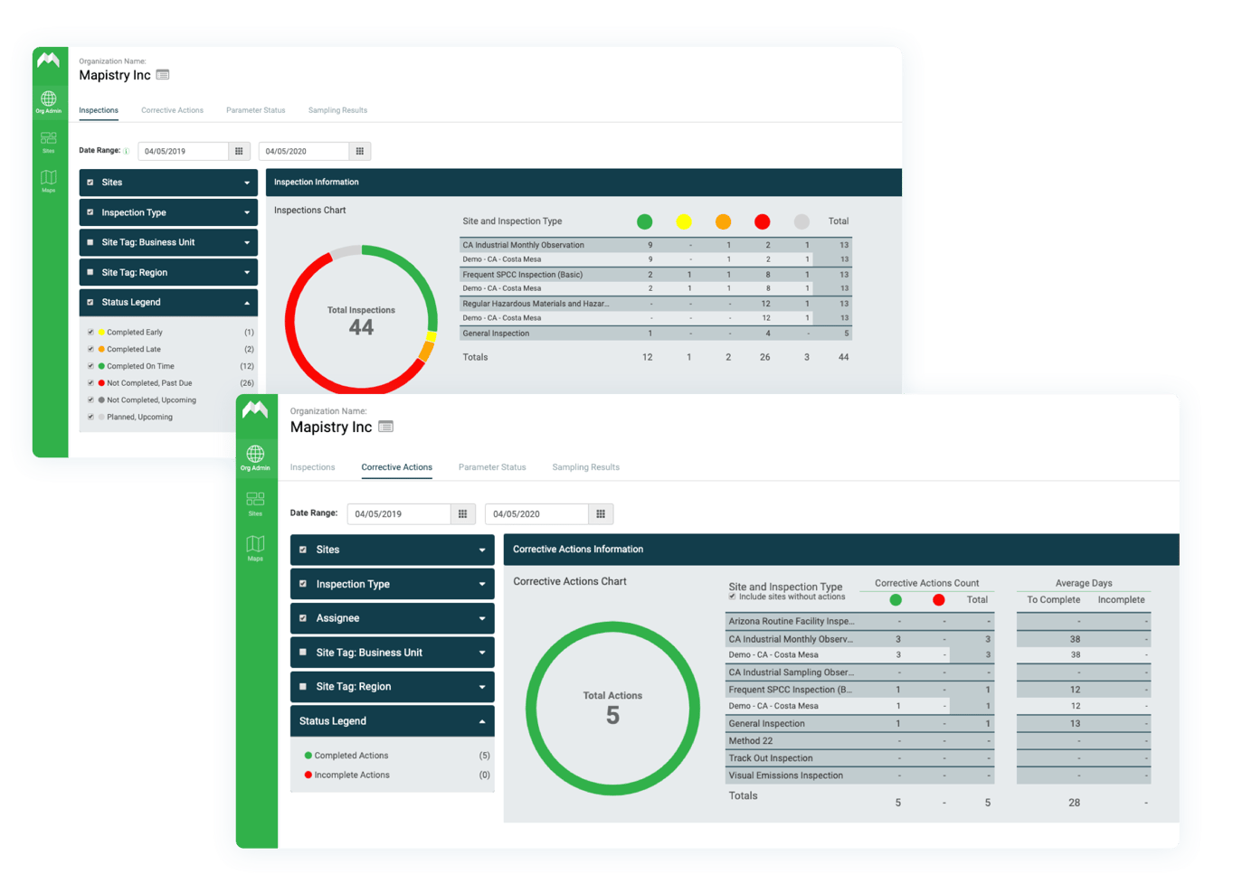Click the Method 22 table row
The image size is (1233, 893).
pos(859,741)
